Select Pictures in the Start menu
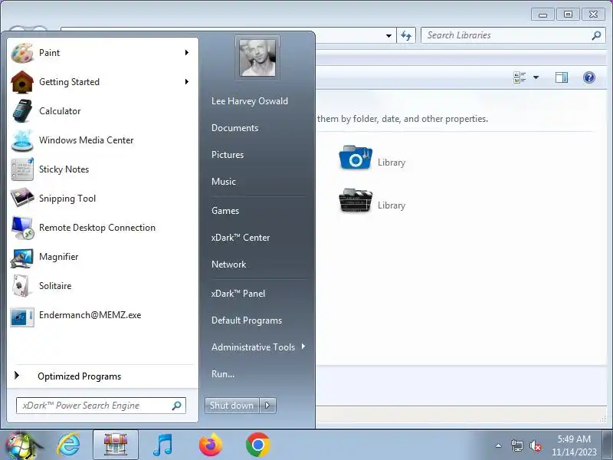The image size is (613, 460). tap(228, 155)
